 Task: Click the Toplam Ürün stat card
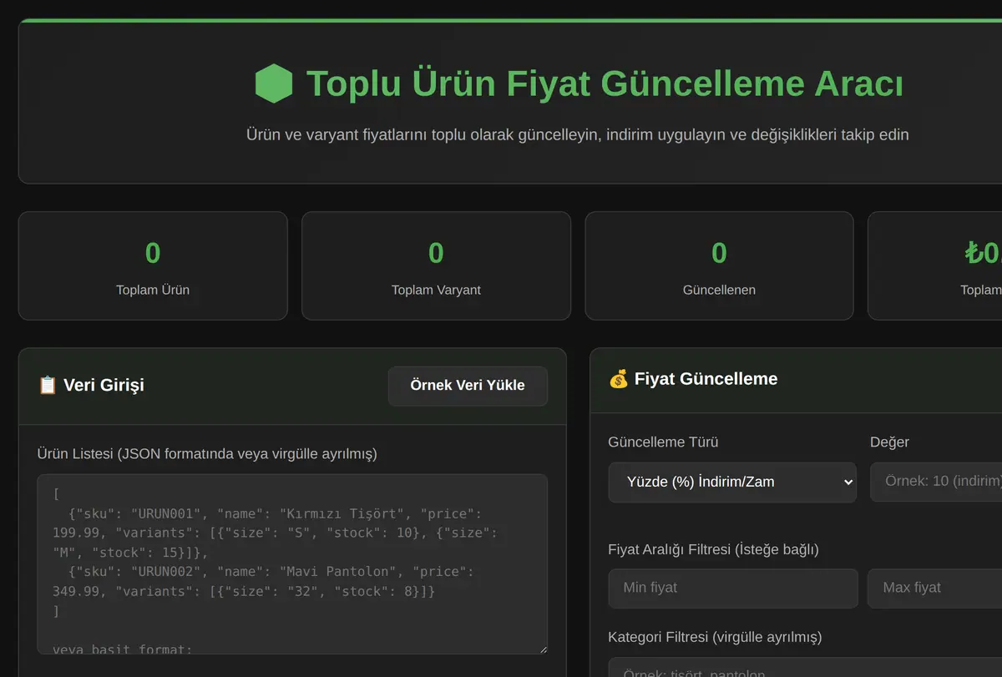point(153,265)
